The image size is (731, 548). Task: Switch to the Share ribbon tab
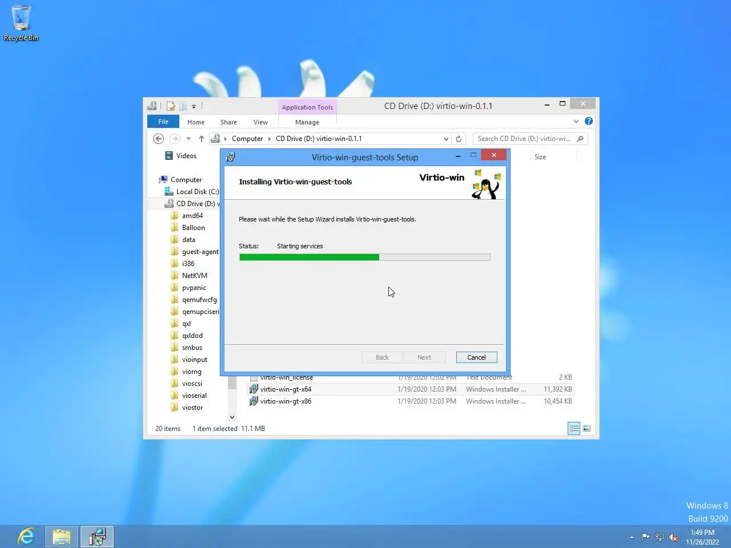tap(228, 122)
